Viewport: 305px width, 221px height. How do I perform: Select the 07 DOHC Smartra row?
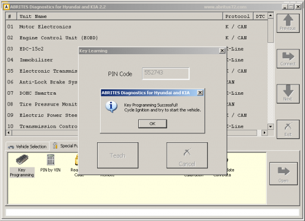42,93
